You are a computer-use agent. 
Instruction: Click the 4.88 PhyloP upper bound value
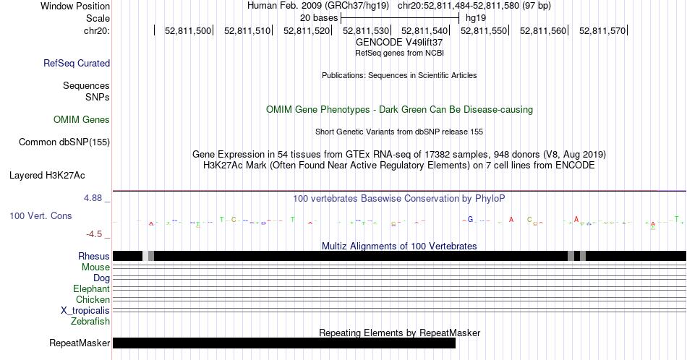click(93, 198)
